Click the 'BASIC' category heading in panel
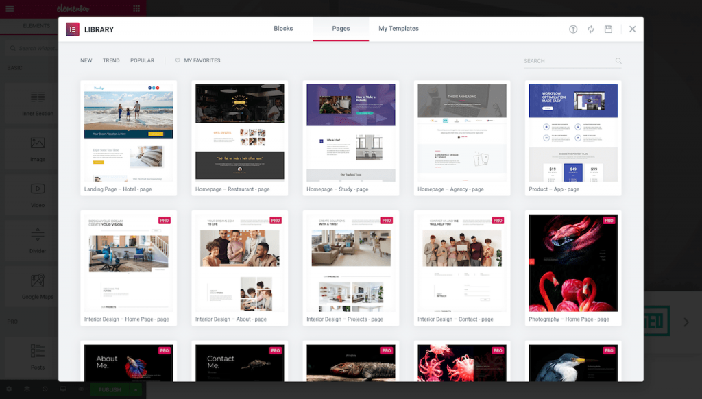 (14, 68)
